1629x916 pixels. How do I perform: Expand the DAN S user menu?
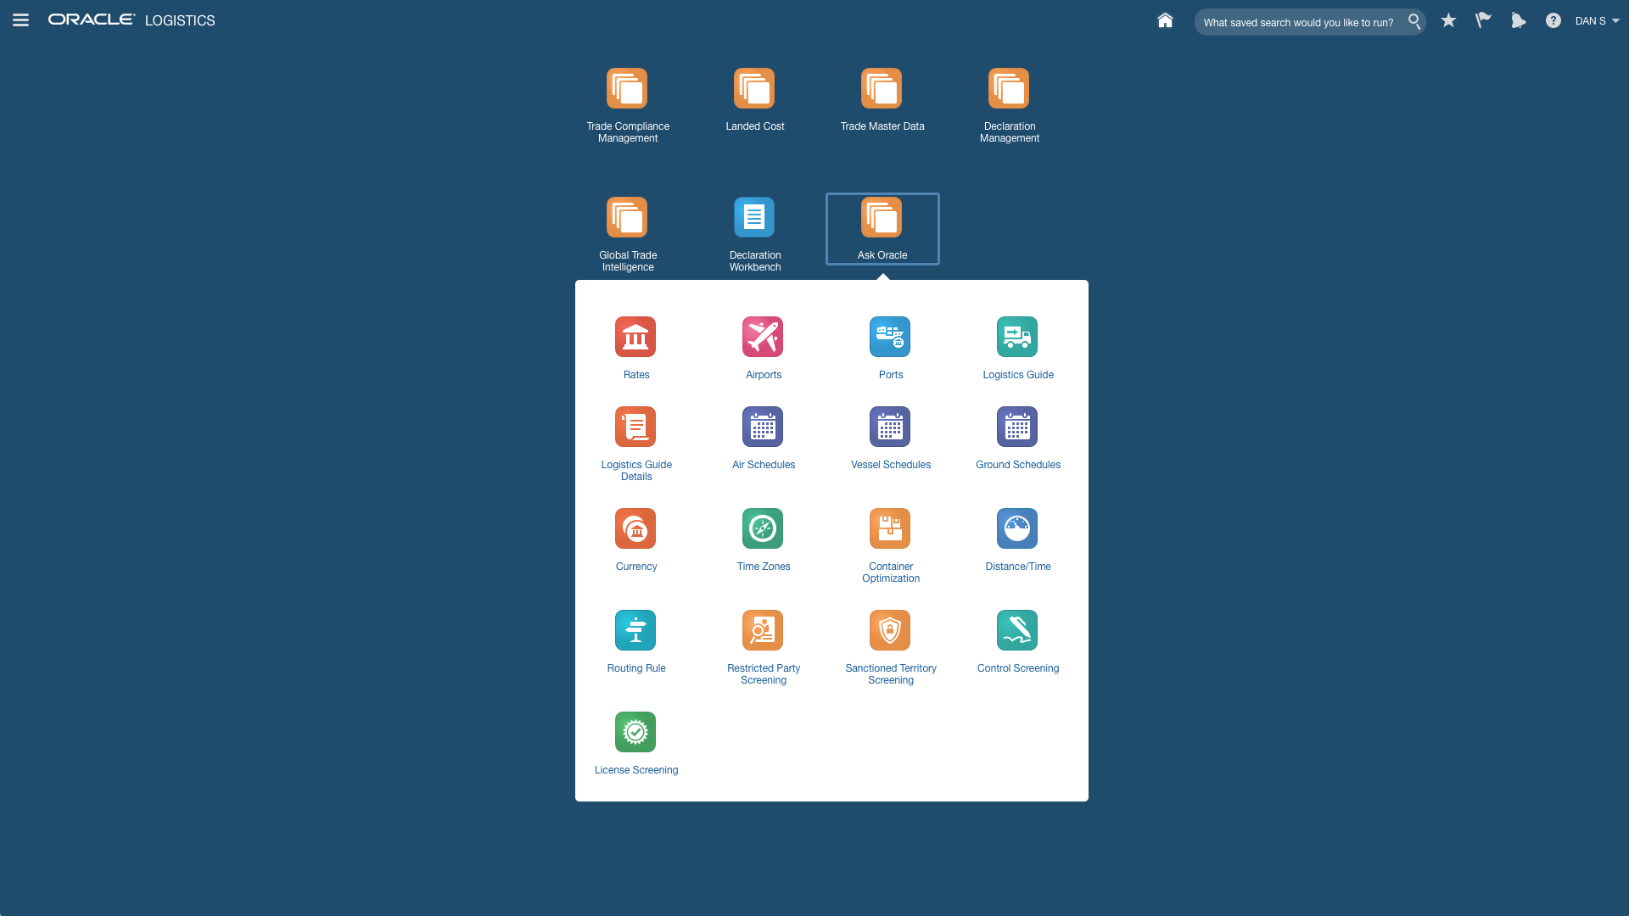coord(1597,21)
